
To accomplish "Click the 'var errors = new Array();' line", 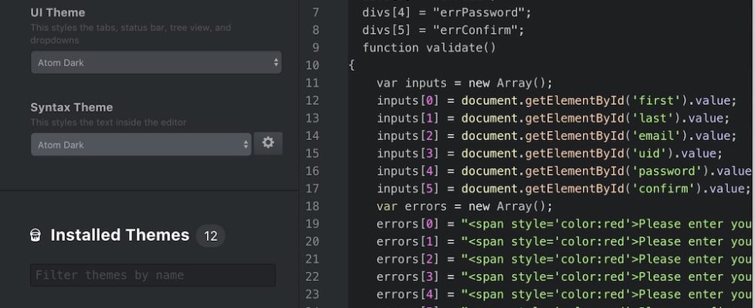I will [465, 206].
